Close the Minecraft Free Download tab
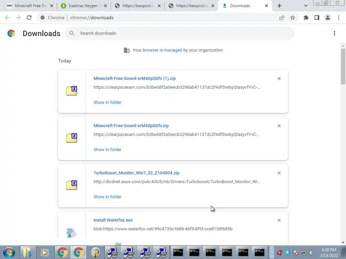346x259 pixels. [x=52, y=6]
